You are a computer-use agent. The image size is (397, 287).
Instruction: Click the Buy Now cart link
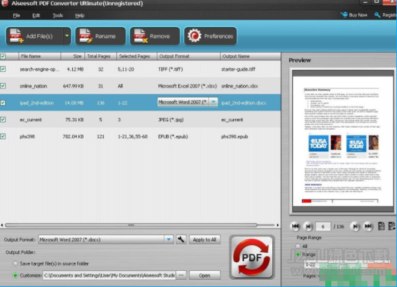click(354, 15)
